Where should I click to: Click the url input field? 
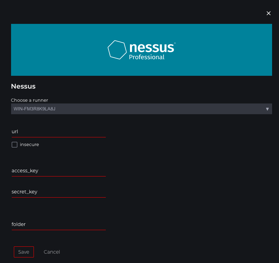click(59, 132)
